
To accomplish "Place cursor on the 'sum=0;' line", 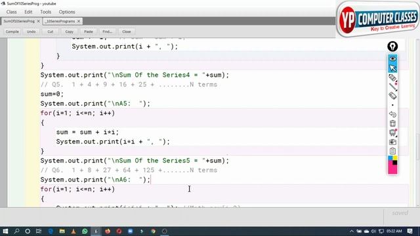I will 52,94.
